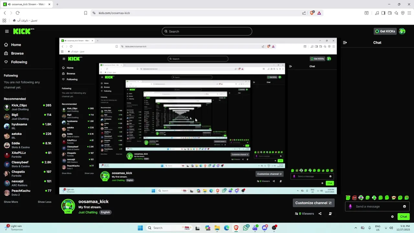Image resolution: width=414 pixels, height=233 pixels.
Task: Open WhatsApp from the taskbar
Action: tap(246, 228)
